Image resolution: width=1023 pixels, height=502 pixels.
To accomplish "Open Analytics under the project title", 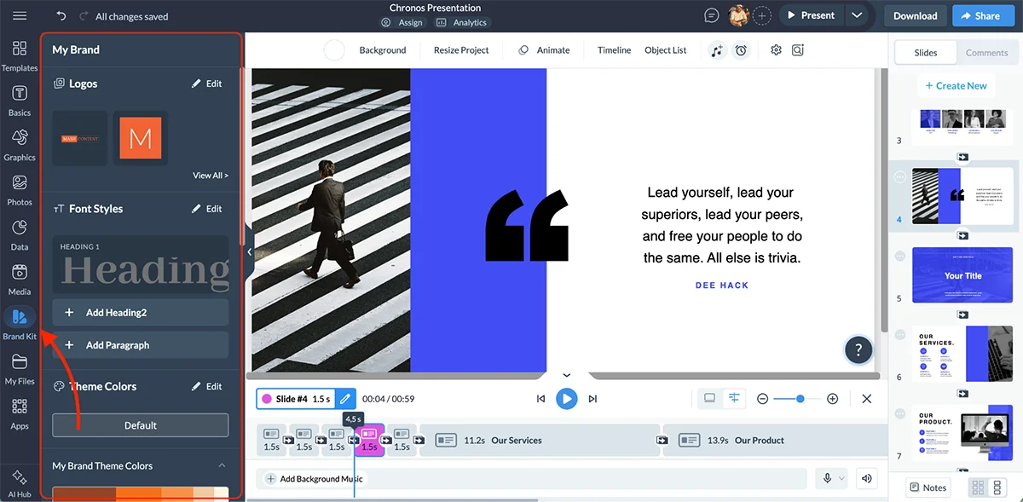I will click(x=463, y=23).
